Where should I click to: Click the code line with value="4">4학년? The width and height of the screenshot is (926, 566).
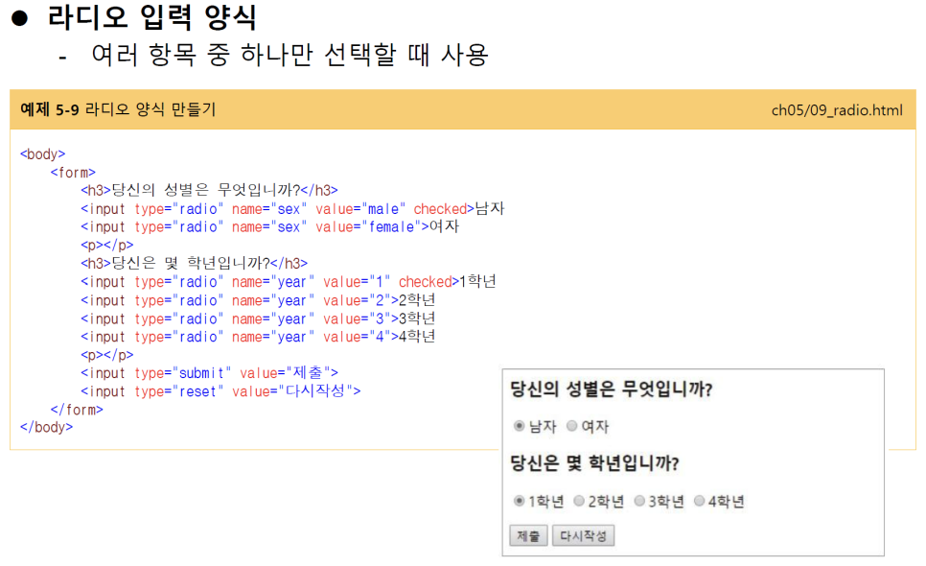[258, 337]
